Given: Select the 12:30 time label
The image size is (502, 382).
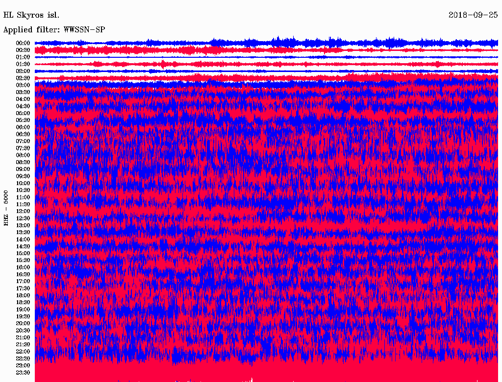Looking at the screenshot, I should pyautogui.click(x=23, y=218).
